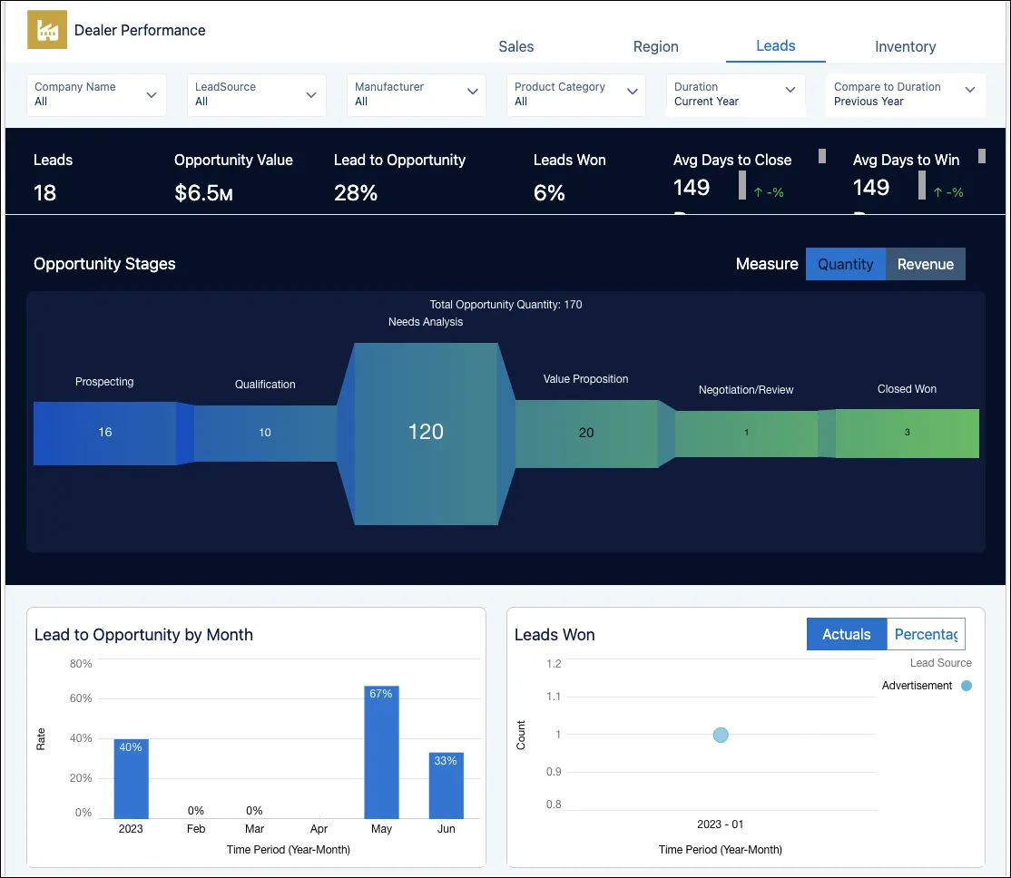Open the Compare to Duration dropdown
1011x878 pixels.
[905, 94]
